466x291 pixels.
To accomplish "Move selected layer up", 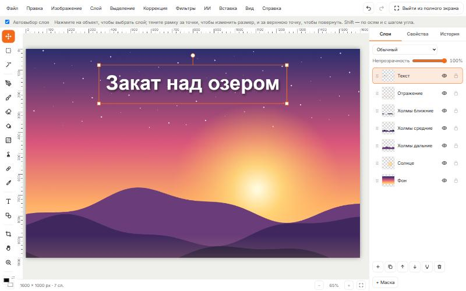I will click(403, 267).
